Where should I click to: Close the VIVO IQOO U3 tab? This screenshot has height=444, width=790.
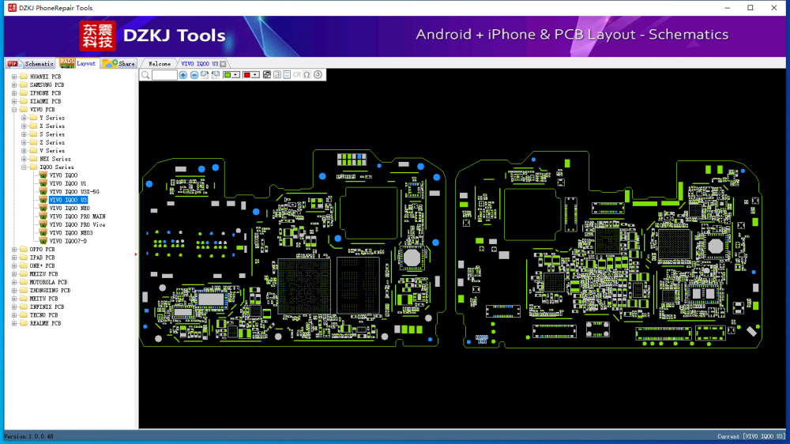(224, 64)
